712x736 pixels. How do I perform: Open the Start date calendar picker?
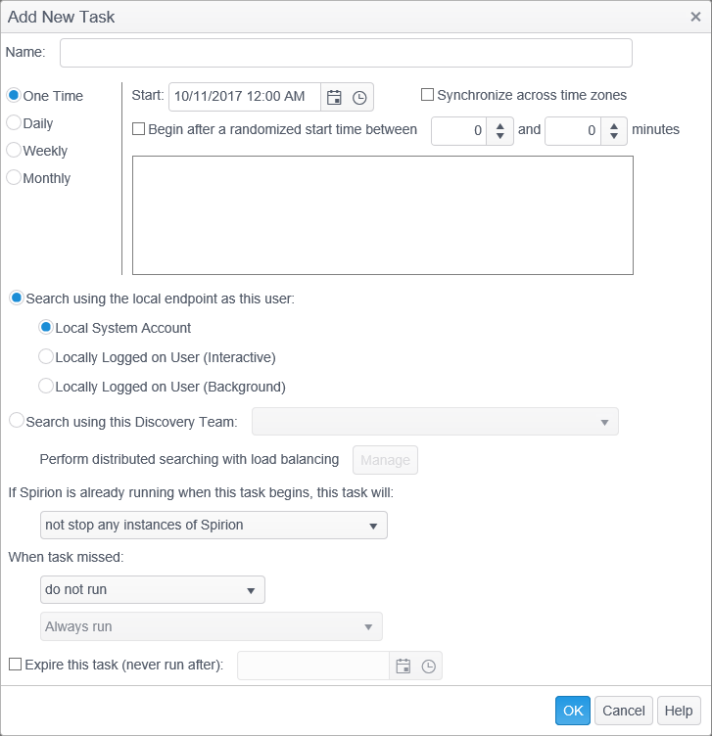[334, 97]
